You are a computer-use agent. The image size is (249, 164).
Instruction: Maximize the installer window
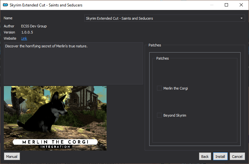click(x=226, y=5)
